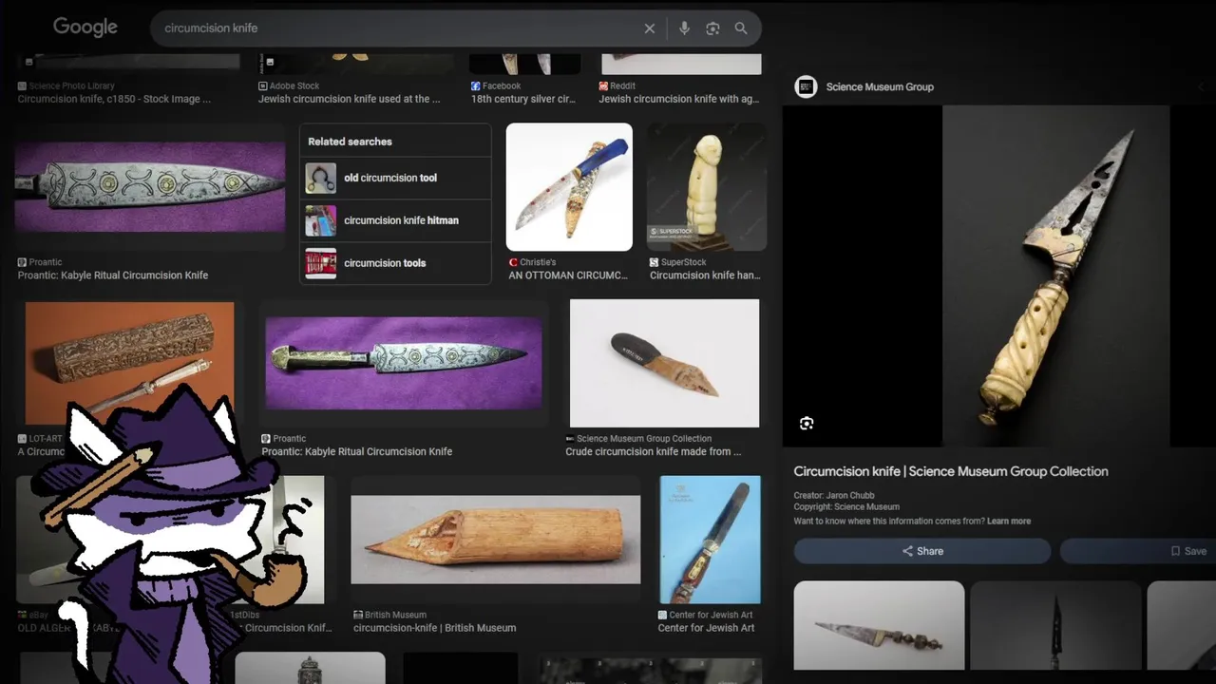Click 'Center for Jewish Art' title caption
This screenshot has width=1216, height=684.
tap(706, 628)
